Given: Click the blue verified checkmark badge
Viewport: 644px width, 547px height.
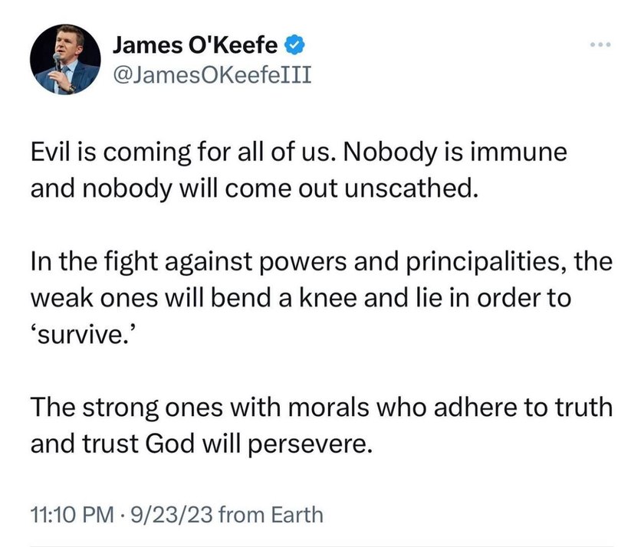Looking at the screenshot, I should coord(294,44).
